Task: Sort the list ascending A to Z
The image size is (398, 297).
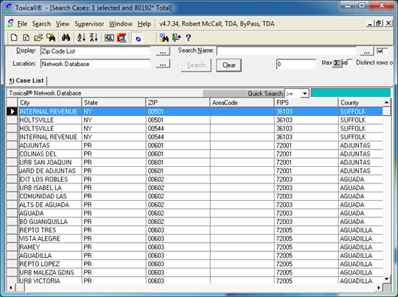Action: 81,38
